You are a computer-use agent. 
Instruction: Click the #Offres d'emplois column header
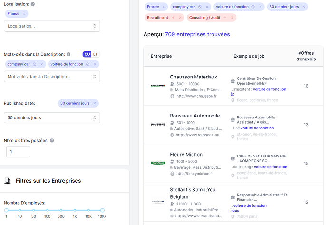(306, 56)
